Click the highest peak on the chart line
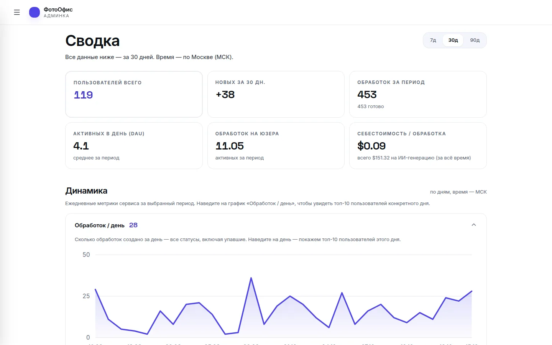 tap(251, 278)
